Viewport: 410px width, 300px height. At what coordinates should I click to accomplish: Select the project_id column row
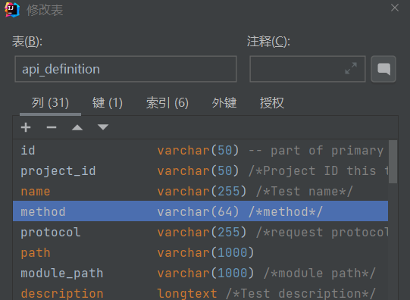200,171
